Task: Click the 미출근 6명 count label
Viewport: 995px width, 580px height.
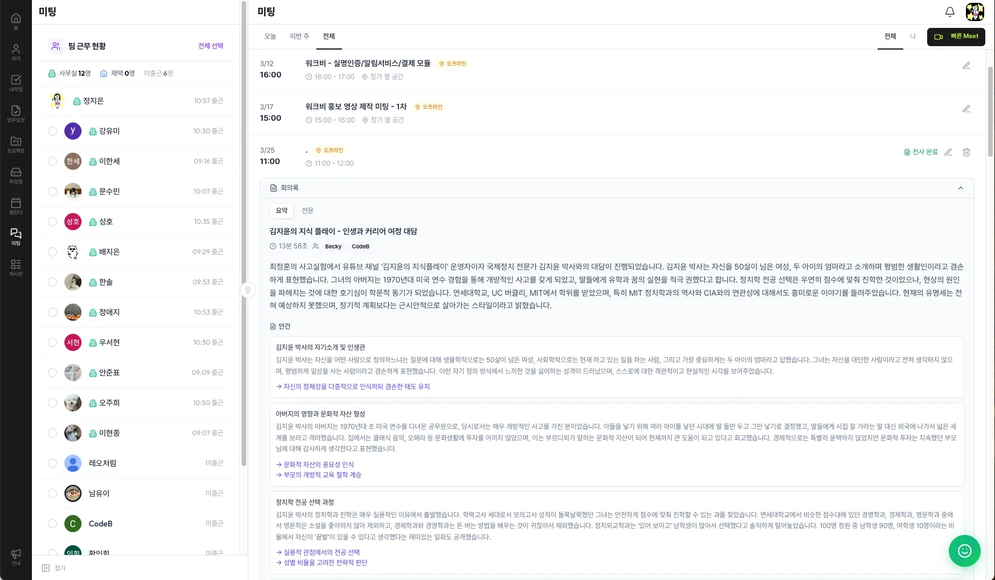Action: [x=158, y=73]
